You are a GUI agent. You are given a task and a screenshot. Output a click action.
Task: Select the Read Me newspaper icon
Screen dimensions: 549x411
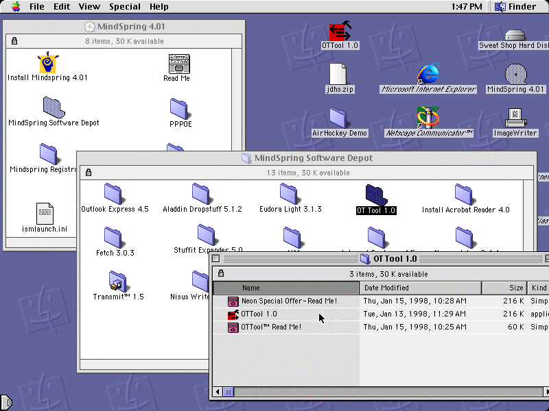(179, 64)
